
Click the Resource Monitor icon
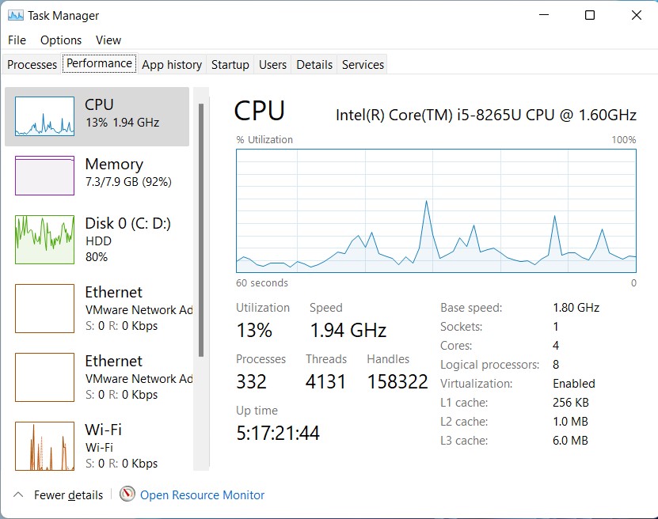127,494
